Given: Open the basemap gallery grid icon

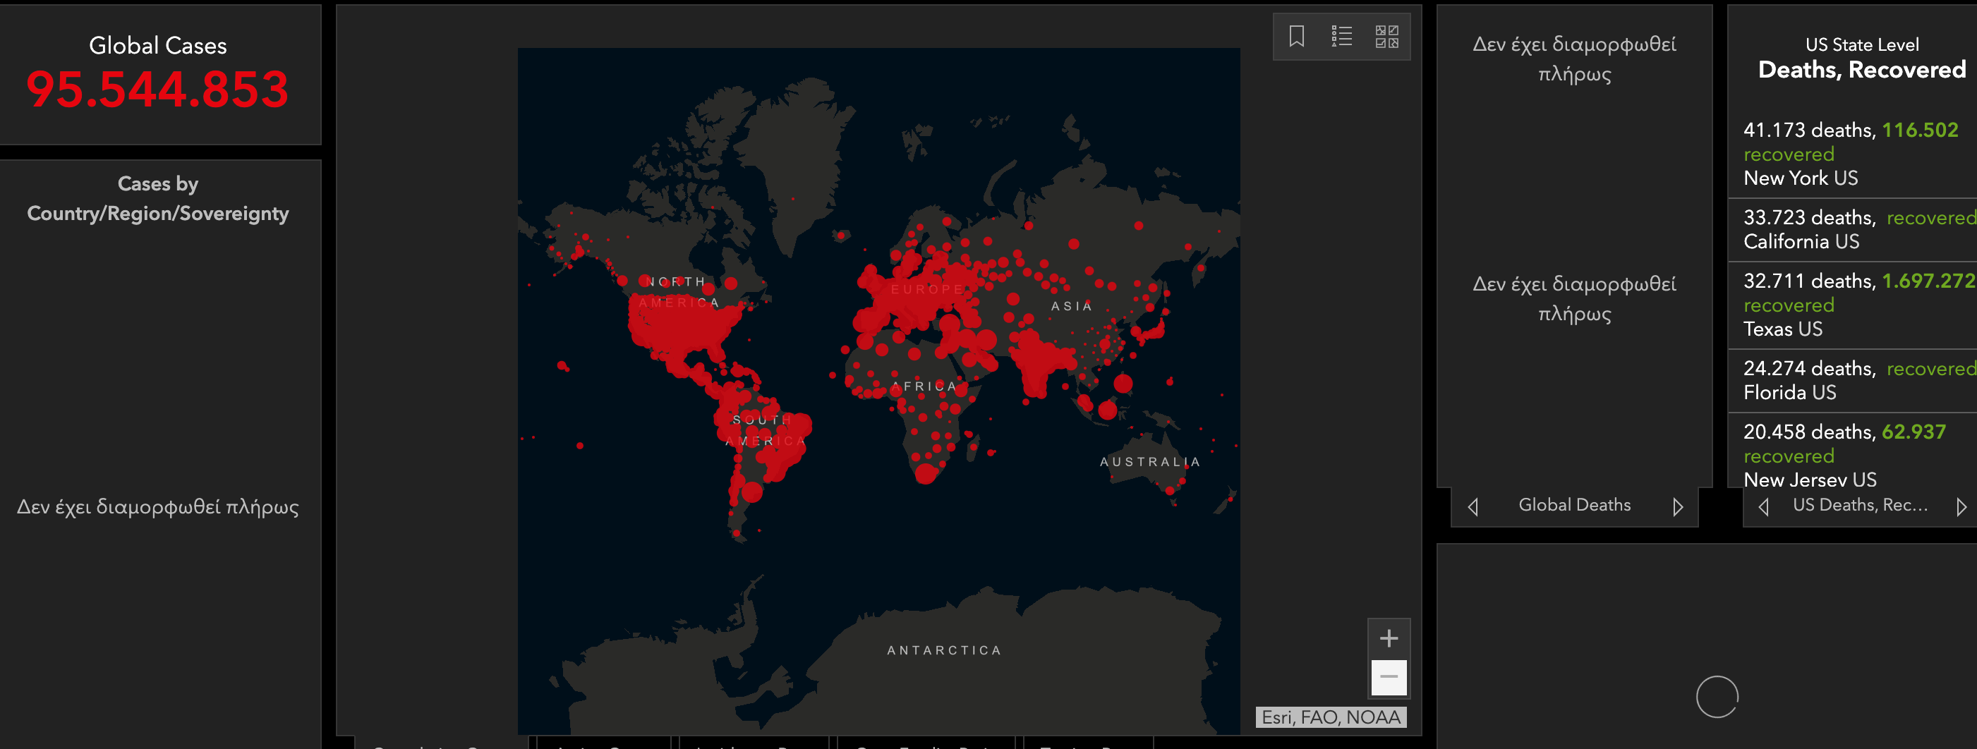Looking at the screenshot, I should 1386,36.
